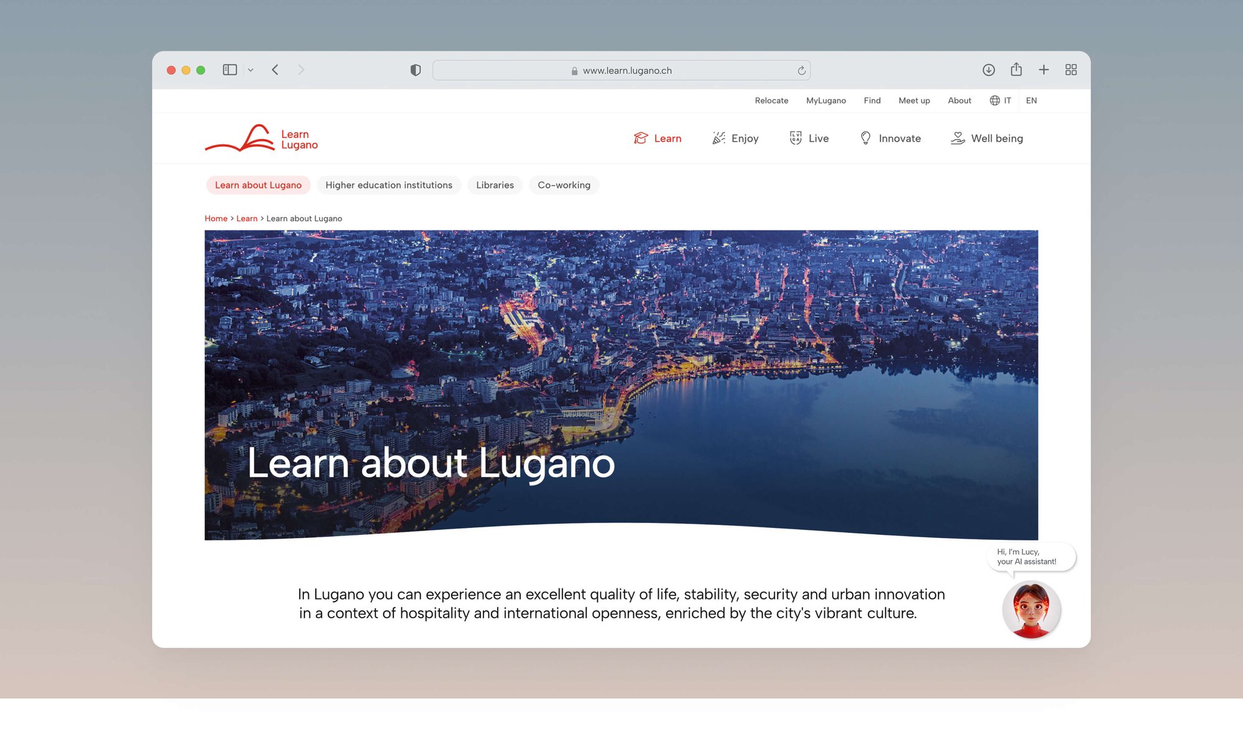Reload the page with the refresh icon

(x=801, y=71)
